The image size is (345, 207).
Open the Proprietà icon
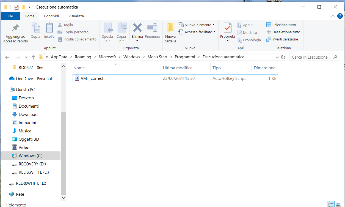click(x=227, y=30)
